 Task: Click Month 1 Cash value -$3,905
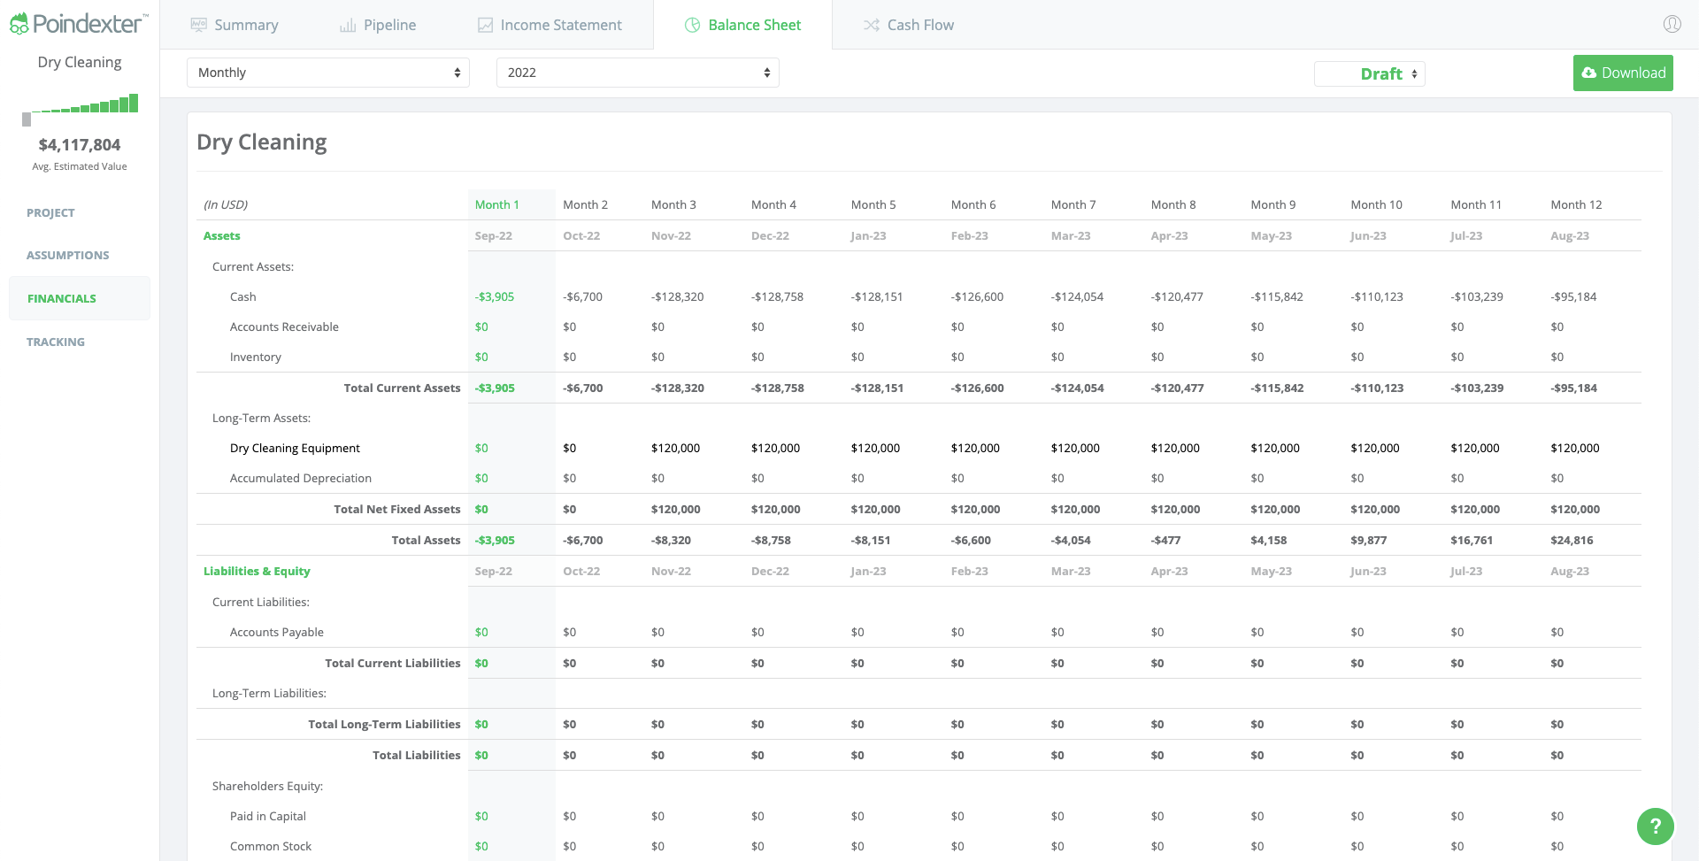coord(495,296)
